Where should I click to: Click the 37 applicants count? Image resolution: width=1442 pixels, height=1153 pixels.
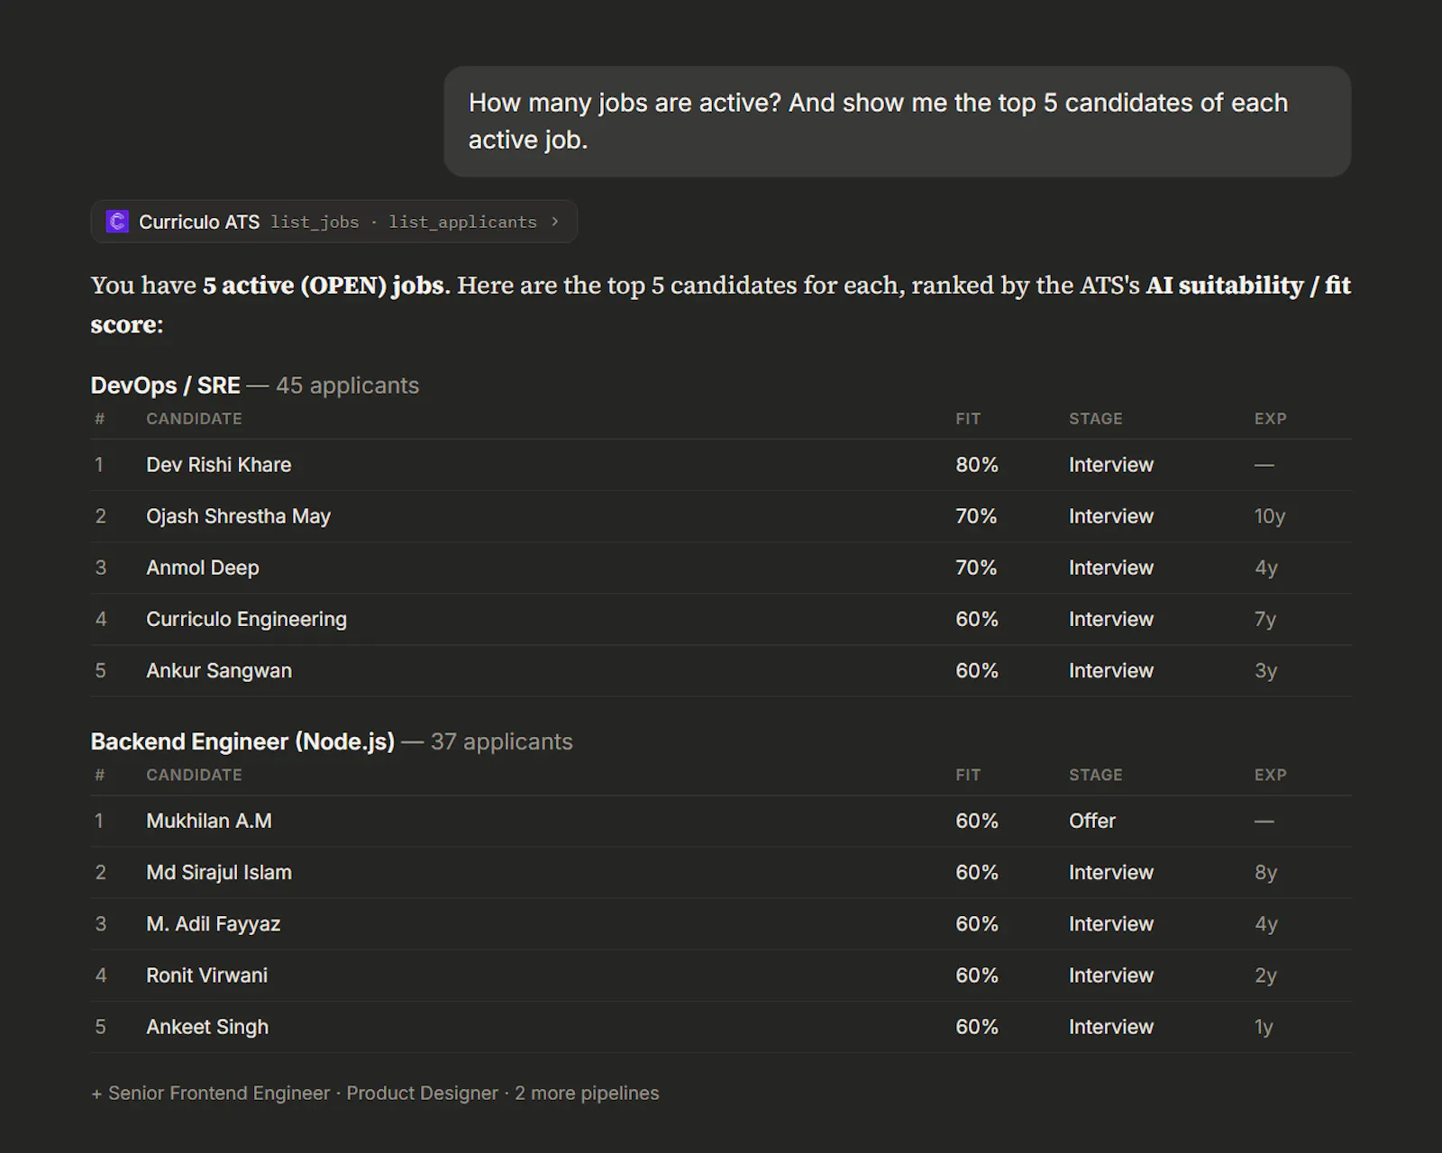(501, 741)
